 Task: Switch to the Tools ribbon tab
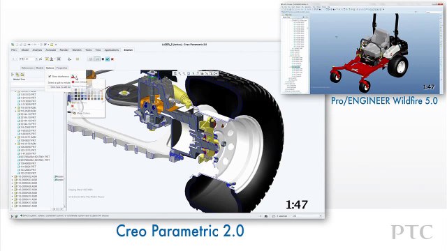(89, 50)
